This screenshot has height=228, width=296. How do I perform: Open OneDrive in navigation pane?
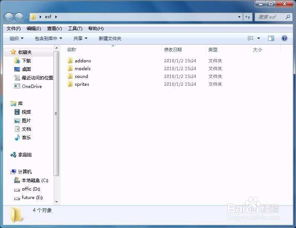tap(32, 87)
